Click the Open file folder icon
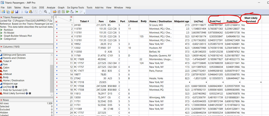 pyautogui.click(x=12, y=12)
